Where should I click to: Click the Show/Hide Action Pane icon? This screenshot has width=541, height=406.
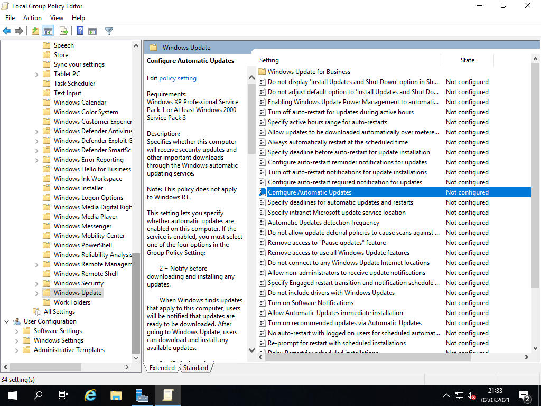[92, 31]
